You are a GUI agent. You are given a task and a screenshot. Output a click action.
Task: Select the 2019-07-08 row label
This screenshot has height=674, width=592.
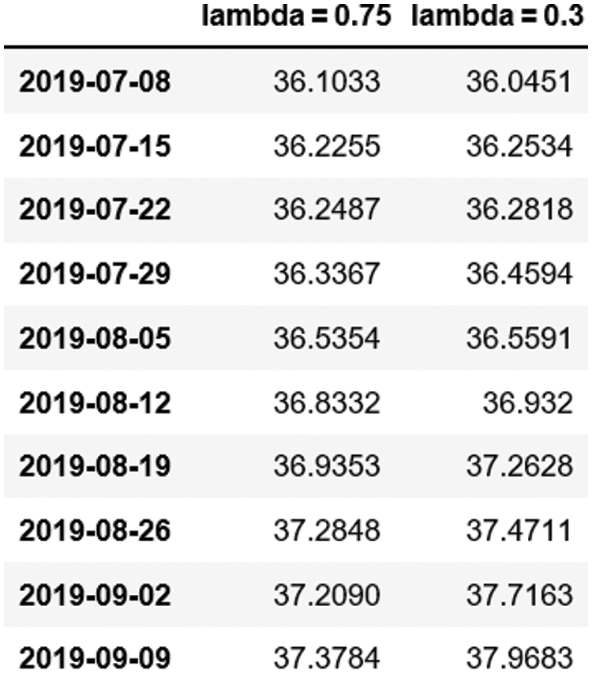tap(95, 81)
